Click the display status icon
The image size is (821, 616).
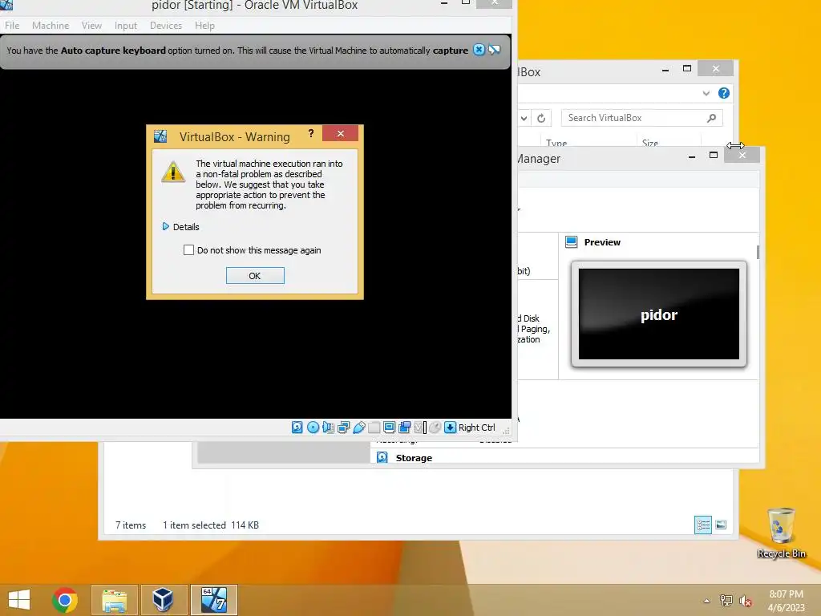(x=389, y=428)
